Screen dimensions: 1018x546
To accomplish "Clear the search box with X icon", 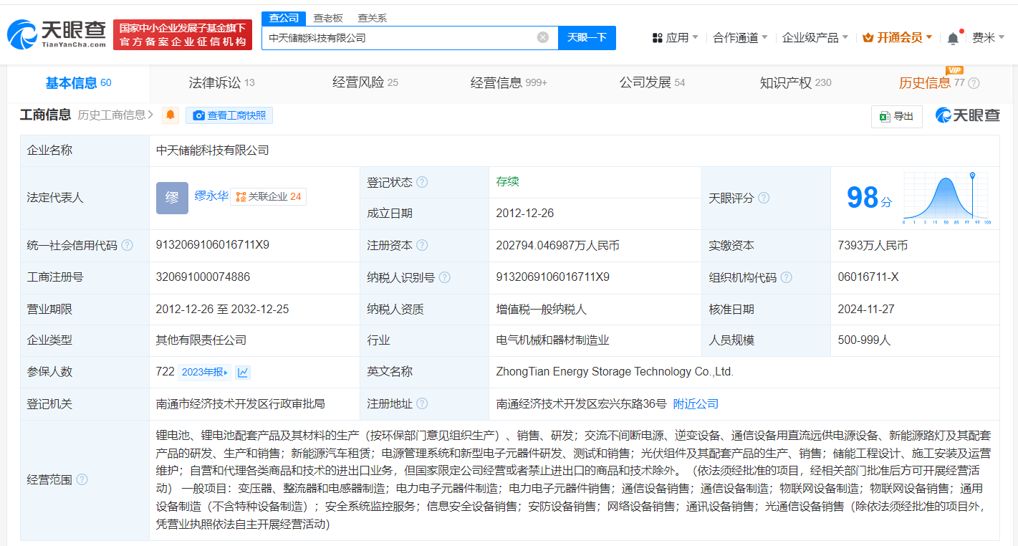I will tap(543, 37).
